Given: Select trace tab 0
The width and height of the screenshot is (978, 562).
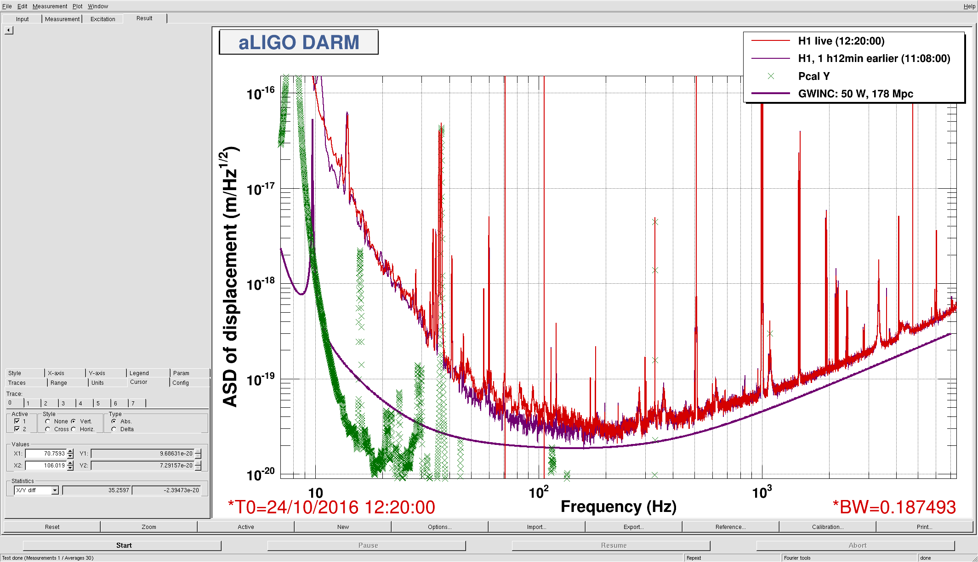Looking at the screenshot, I should tap(14, 403).
